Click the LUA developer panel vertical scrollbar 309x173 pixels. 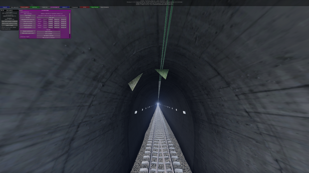pyautogui.click(x=70, y=23)
